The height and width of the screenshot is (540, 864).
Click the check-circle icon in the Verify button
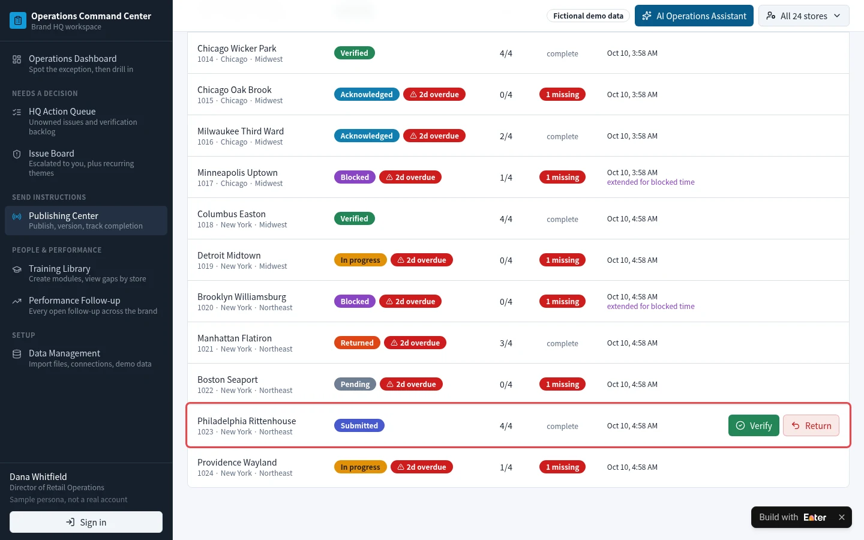(x=740, y=425)
